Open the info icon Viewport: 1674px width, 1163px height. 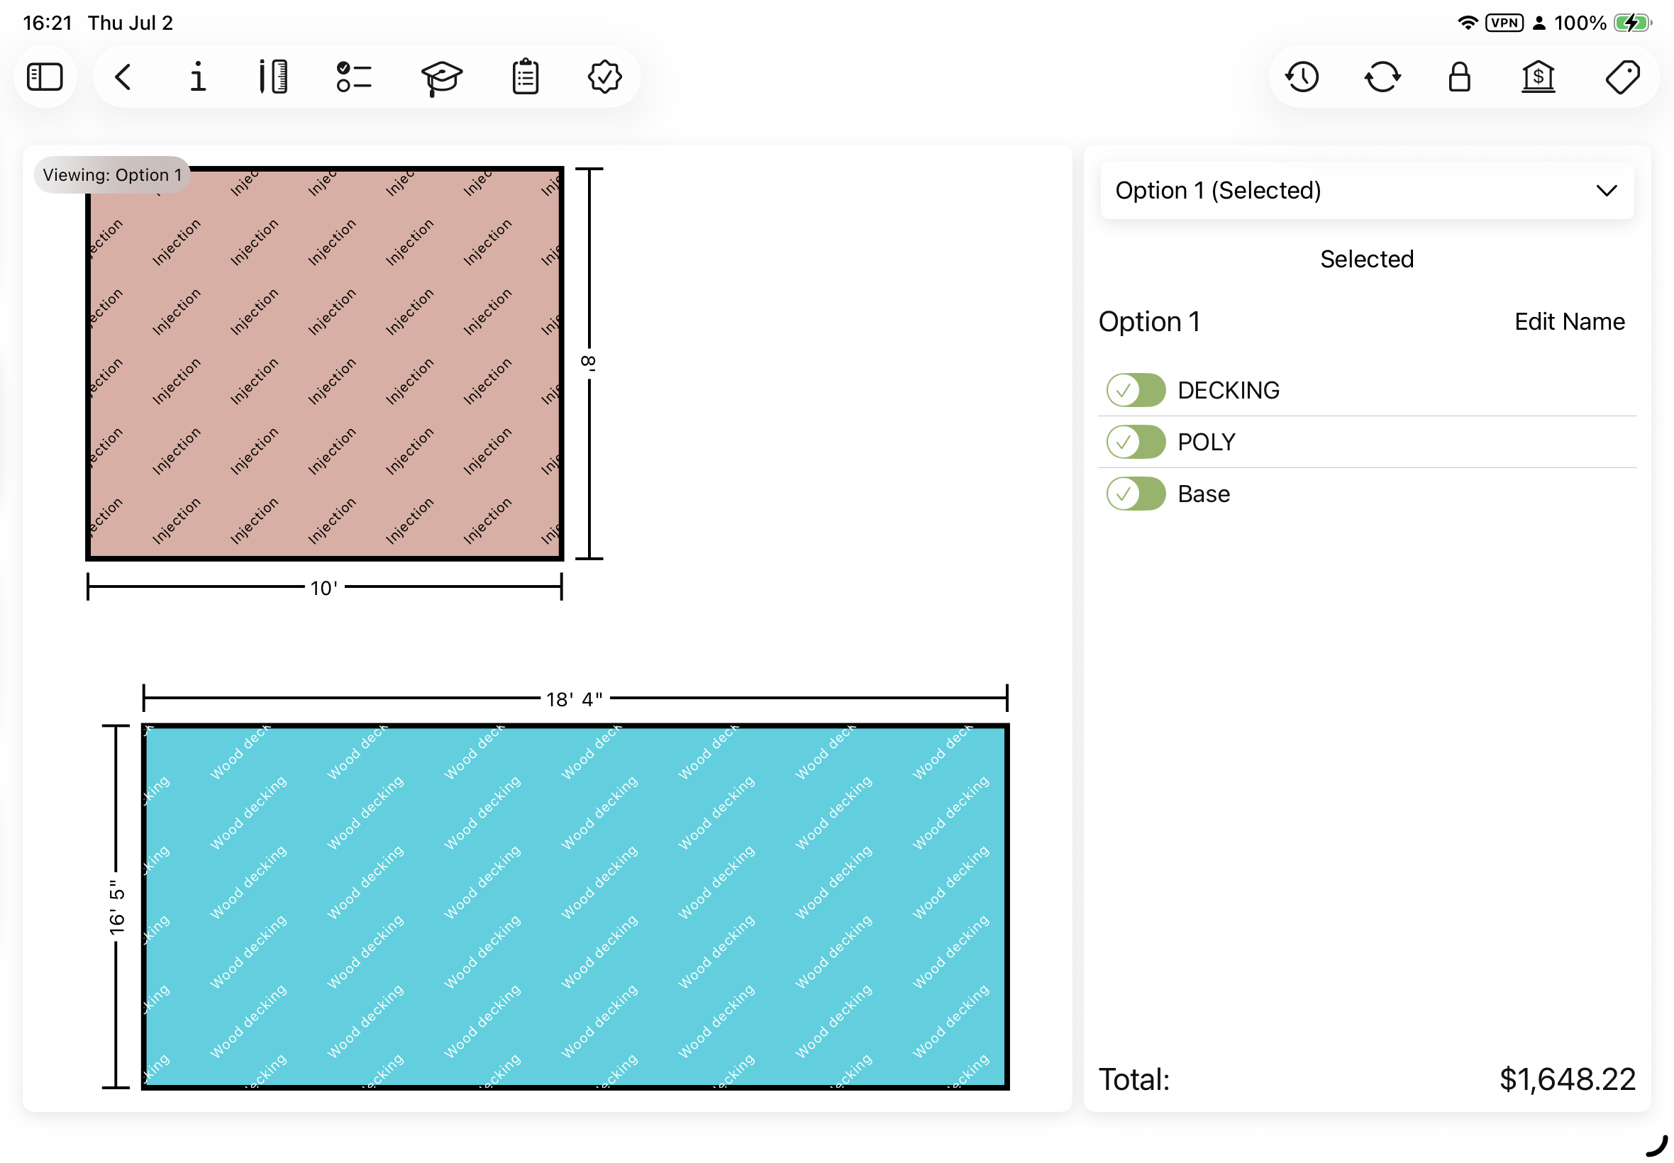[197, 77]
